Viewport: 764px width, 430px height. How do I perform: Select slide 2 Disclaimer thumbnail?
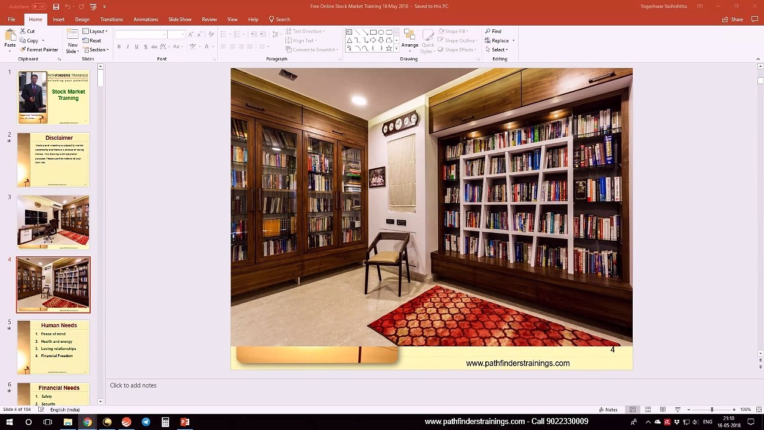(53, 159)
